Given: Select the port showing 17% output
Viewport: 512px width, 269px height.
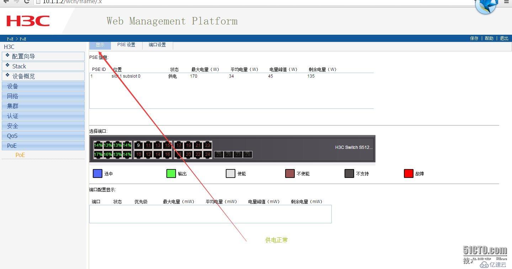Looking at the screenshot, I should click(x=98, y=155).
